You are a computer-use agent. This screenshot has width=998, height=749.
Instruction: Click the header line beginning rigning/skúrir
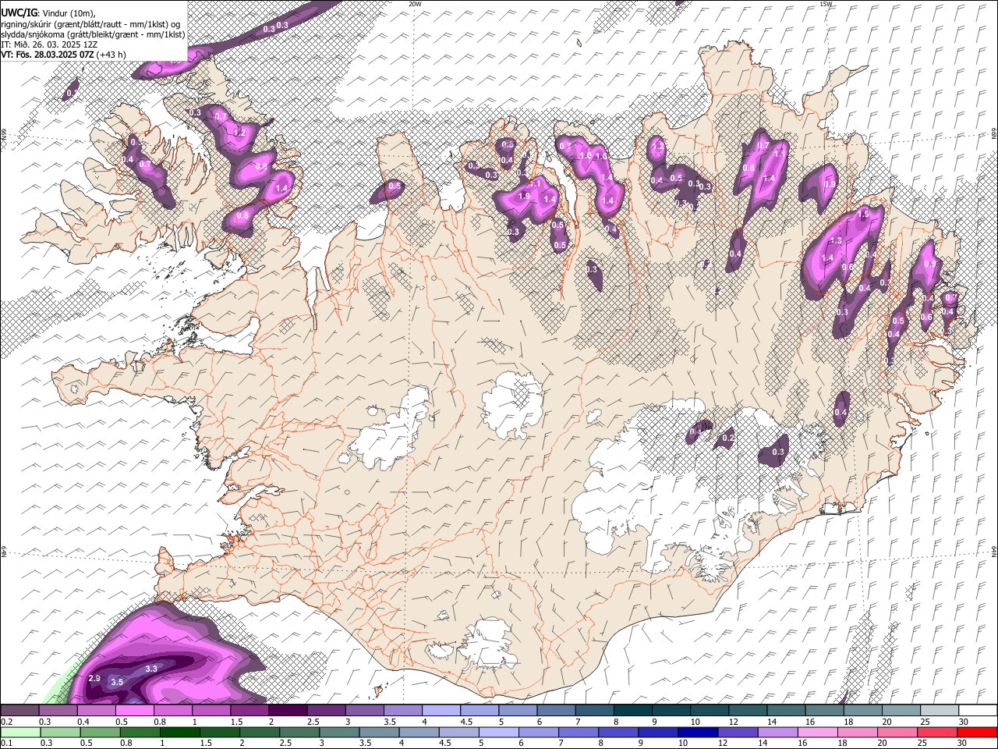click(x=91, y=23)
